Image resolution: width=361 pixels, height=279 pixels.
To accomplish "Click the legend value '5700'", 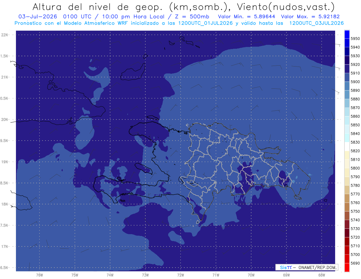I will [x=355, y=254].
